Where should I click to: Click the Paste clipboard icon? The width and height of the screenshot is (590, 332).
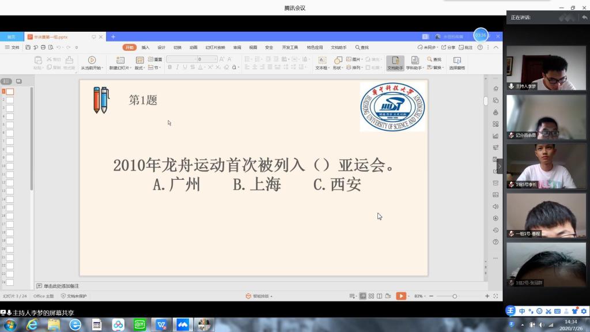tap(38, 60)
